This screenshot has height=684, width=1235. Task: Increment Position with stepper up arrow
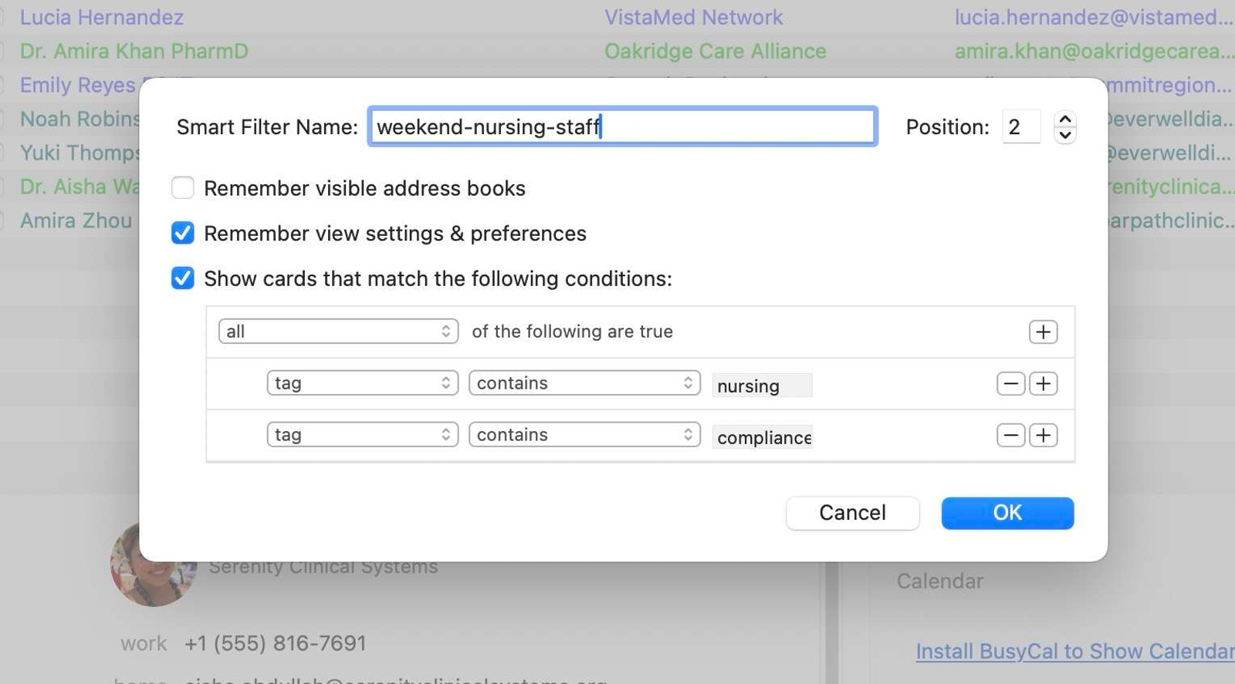(1065, 119)
